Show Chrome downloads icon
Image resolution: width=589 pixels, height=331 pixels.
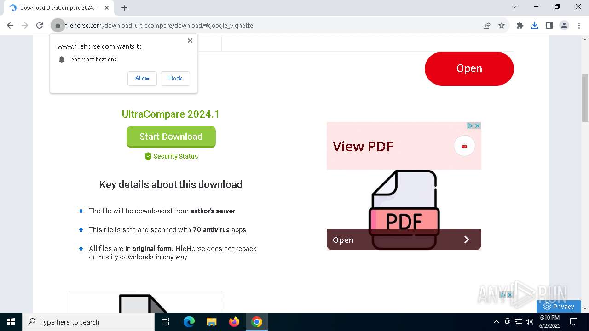535,25
